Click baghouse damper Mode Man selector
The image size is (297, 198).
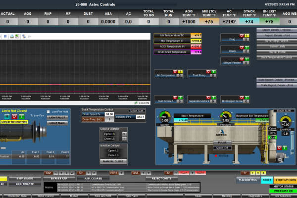284,111
